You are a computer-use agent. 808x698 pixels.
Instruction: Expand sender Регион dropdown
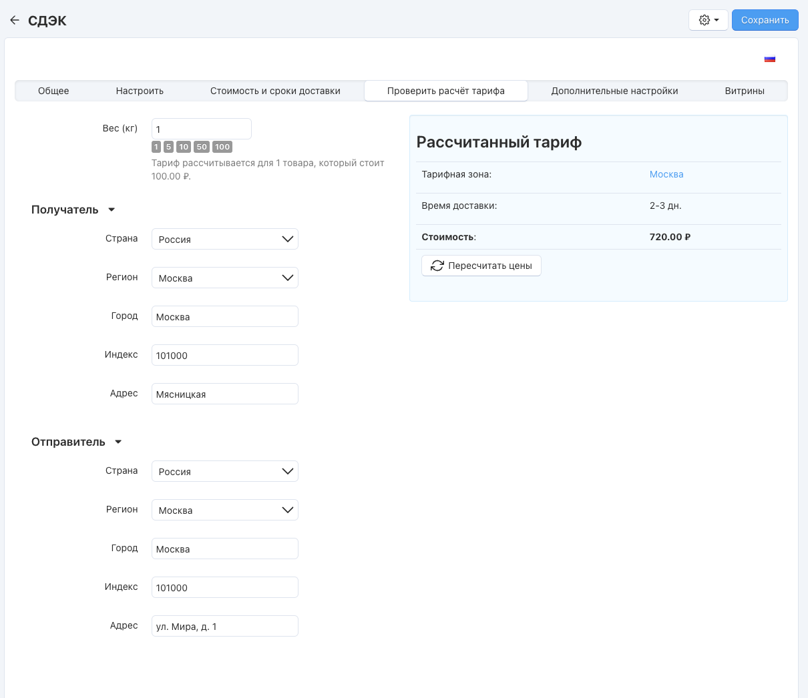[224, 510]
